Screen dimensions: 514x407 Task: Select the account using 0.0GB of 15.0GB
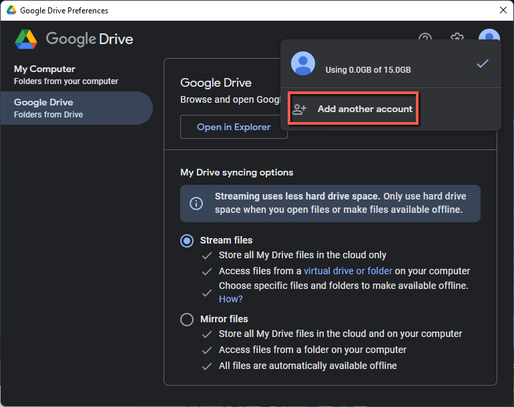391,63
